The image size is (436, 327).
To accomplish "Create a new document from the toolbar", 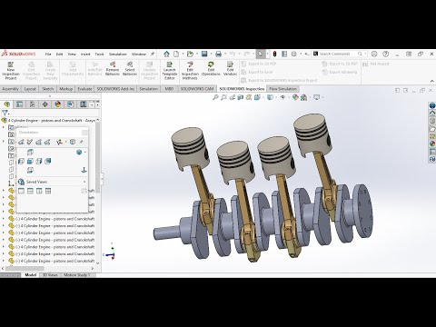I will tap(176, 54).
